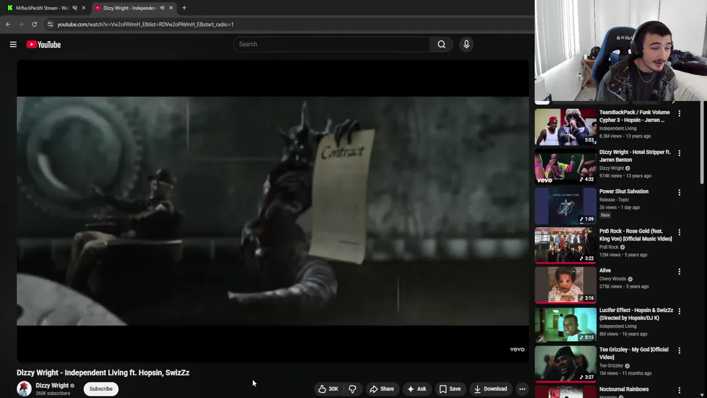Close the Dizzy Wright tab
The height and width of the screenshot is (398, 707).
(171, 8)
